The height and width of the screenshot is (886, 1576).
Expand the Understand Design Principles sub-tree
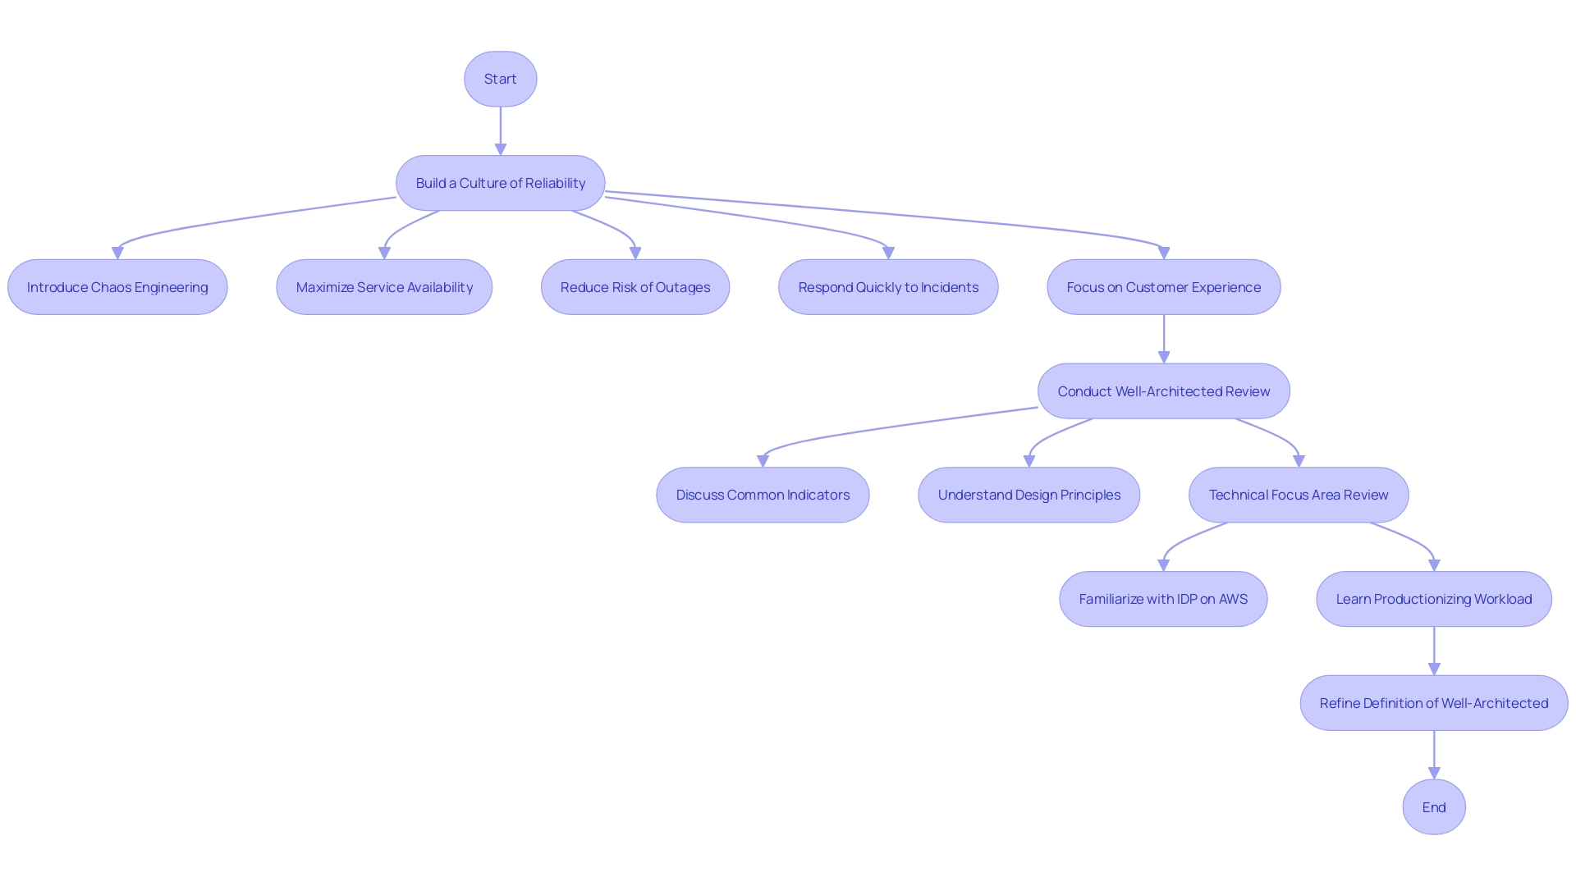1029,496
